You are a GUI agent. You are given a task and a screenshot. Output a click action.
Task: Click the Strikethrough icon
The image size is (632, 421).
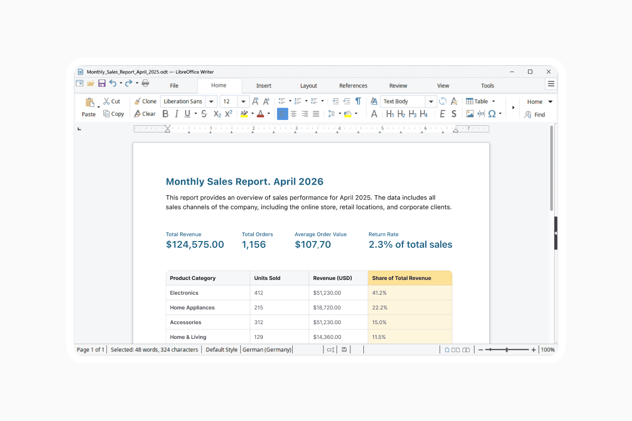tap(204, 114)
